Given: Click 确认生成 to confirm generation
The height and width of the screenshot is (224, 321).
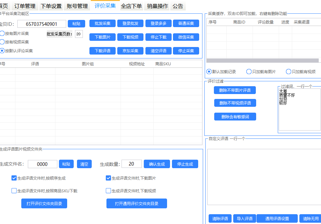Looking at the screenshot, I should [x=157, y=164].
